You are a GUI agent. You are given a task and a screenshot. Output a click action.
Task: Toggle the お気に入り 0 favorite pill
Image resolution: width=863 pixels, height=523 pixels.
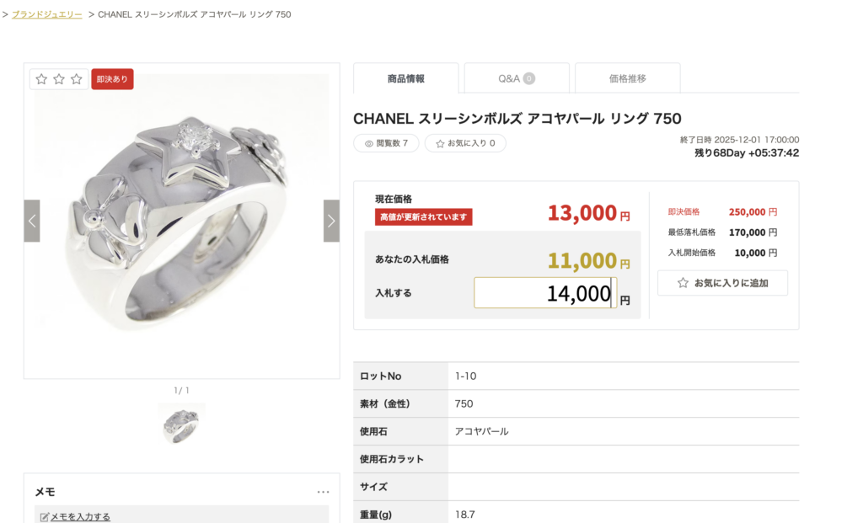[465, 143]
